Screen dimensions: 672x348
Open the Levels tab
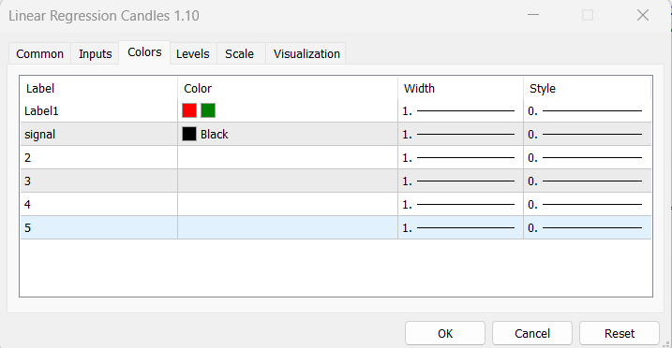pyautogui.click(x=193, y=54)
